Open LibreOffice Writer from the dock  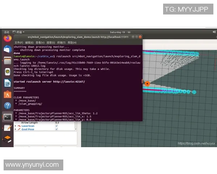[7, 83]
